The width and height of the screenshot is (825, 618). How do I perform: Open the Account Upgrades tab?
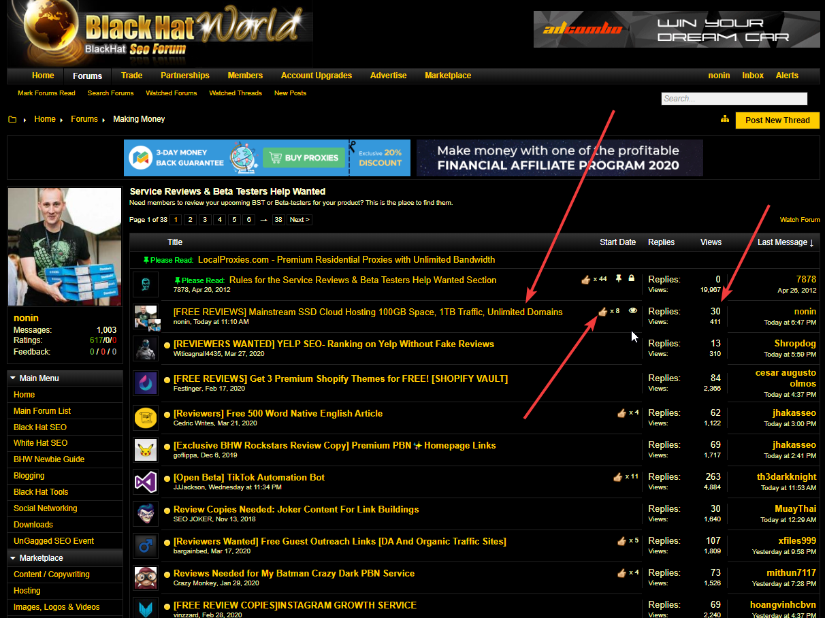pos(317,76)
